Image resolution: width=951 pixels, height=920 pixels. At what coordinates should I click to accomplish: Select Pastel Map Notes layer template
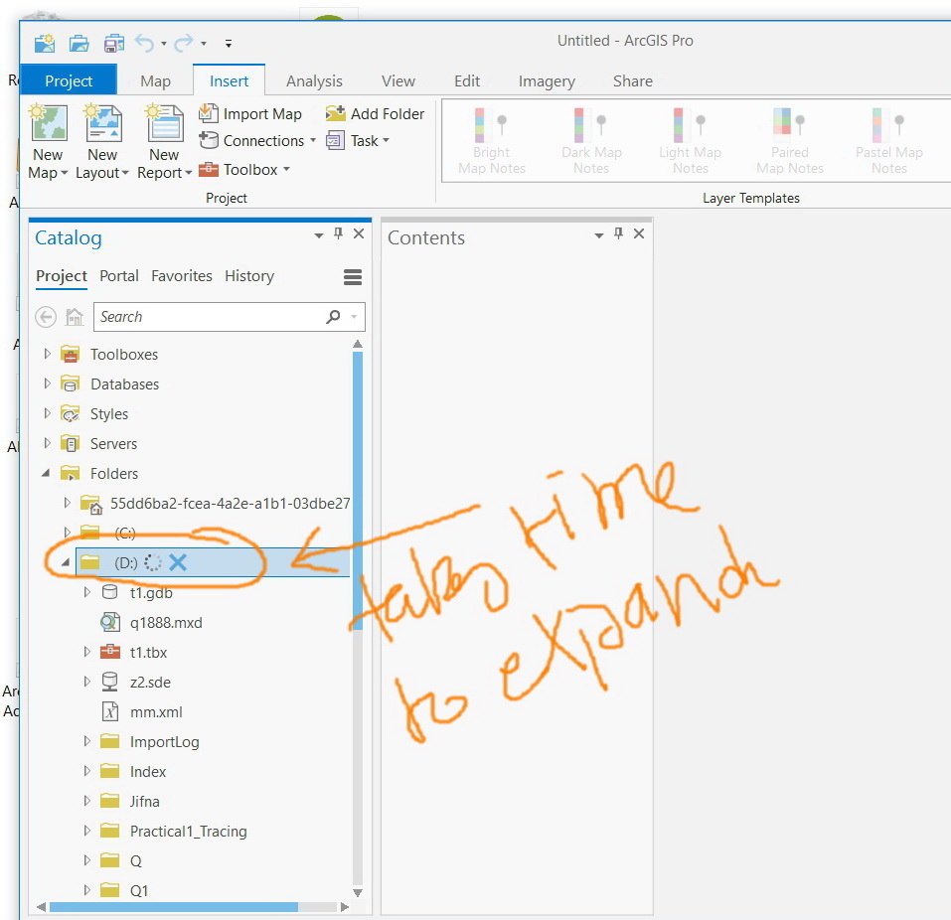[x=889, y=141]
